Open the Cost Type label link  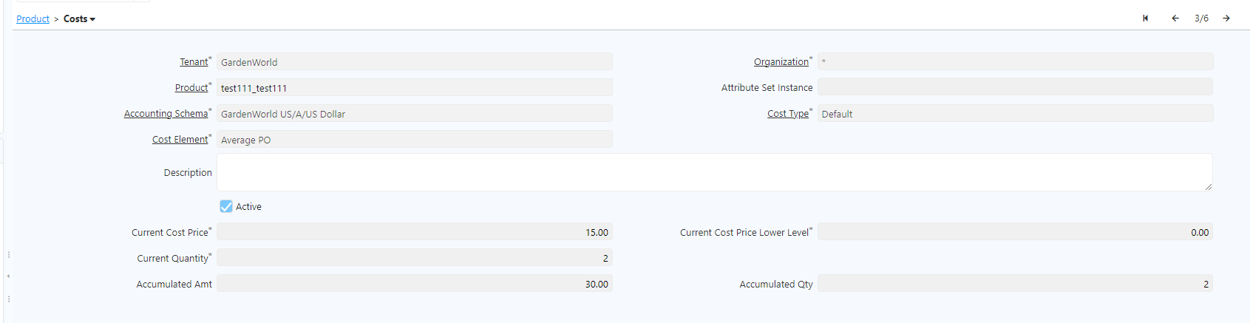tap(788, 114)
